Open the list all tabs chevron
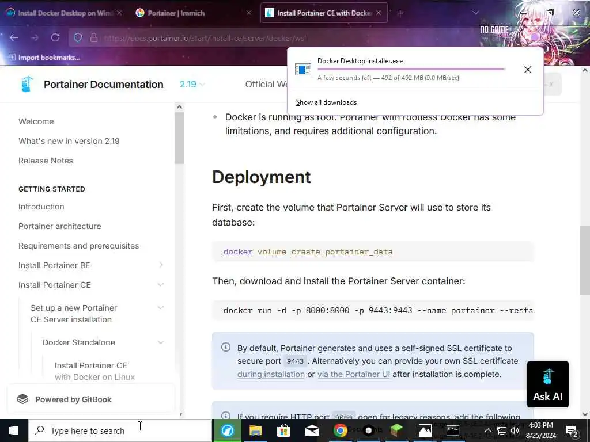590x442 pixels. pos(475,13)
